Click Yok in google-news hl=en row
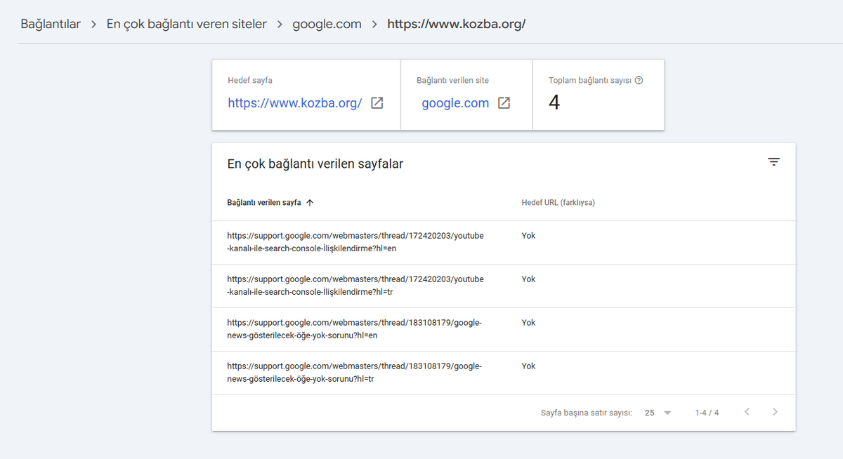The height and width of the screenshot is (459, 843). point(528,323)
